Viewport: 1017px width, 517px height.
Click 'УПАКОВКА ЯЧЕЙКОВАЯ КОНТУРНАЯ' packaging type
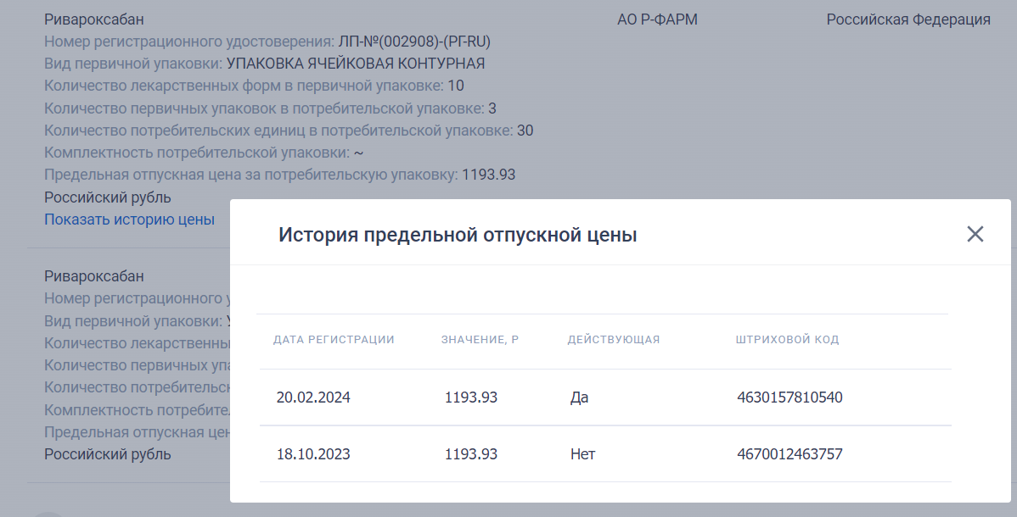pos(356,64)
